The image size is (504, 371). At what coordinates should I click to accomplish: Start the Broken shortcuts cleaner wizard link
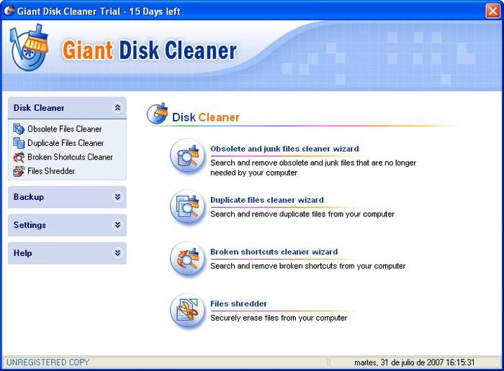(274, 252)
